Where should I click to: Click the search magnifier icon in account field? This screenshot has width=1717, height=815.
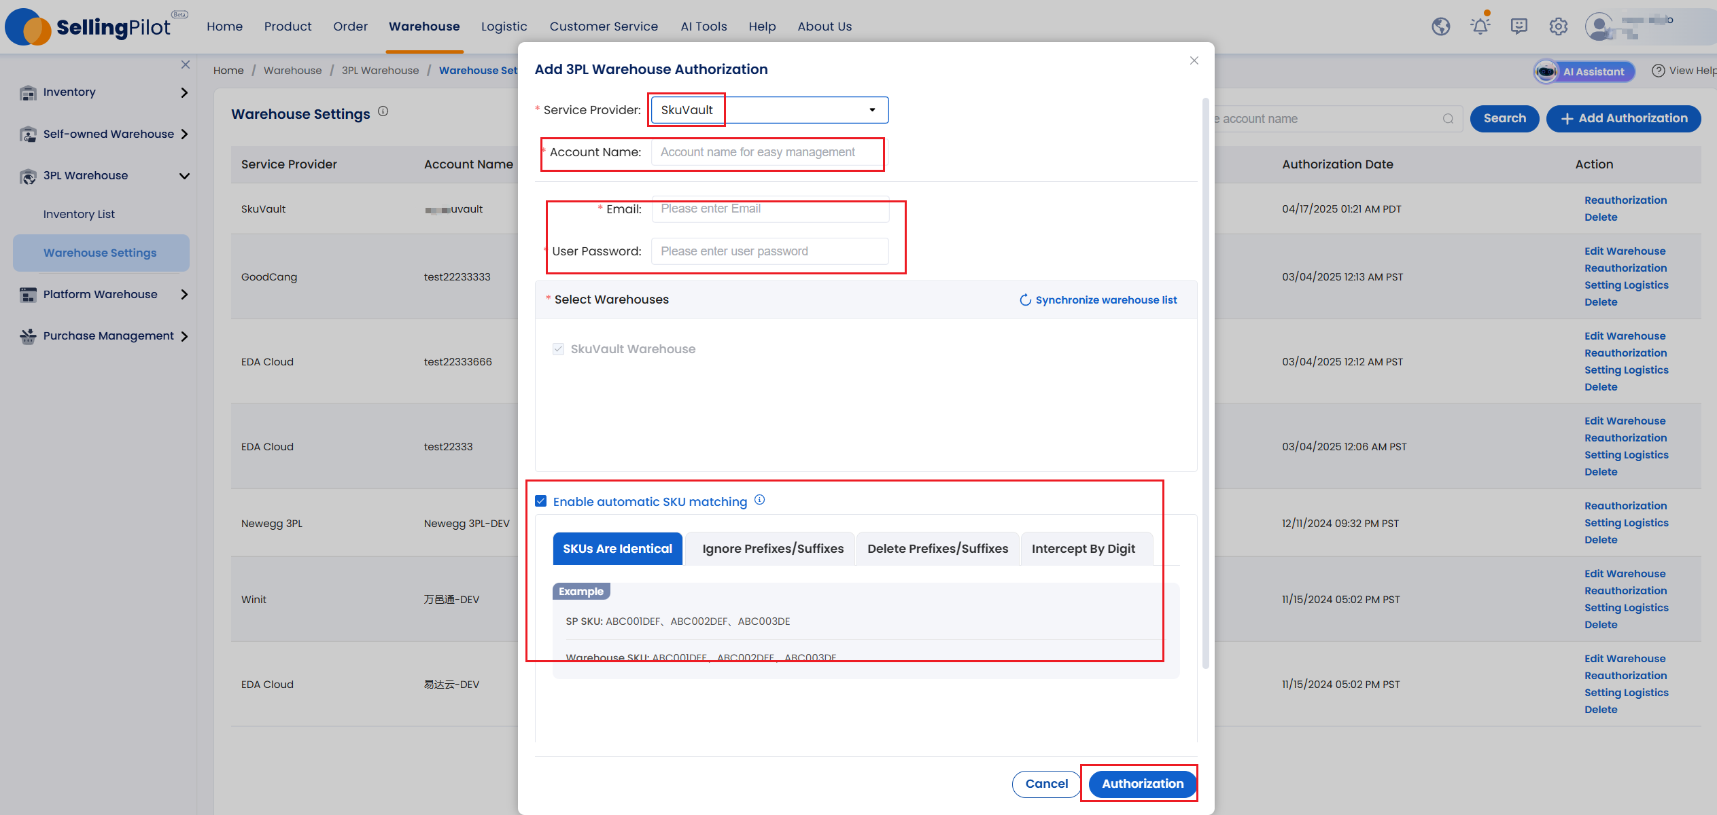tap(1448, 119)
